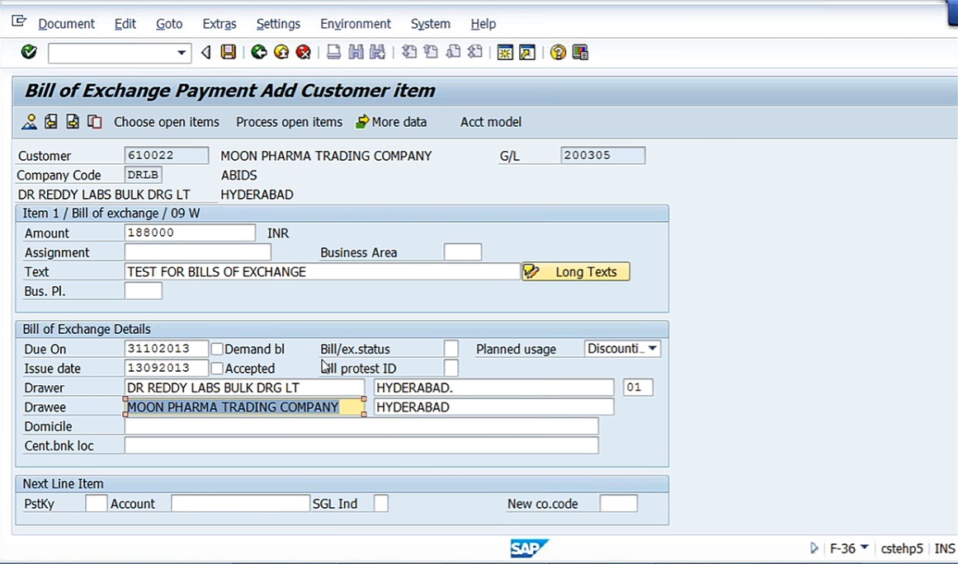
Task: Click the SGL Ind field
Action: (x=380, y=503)
